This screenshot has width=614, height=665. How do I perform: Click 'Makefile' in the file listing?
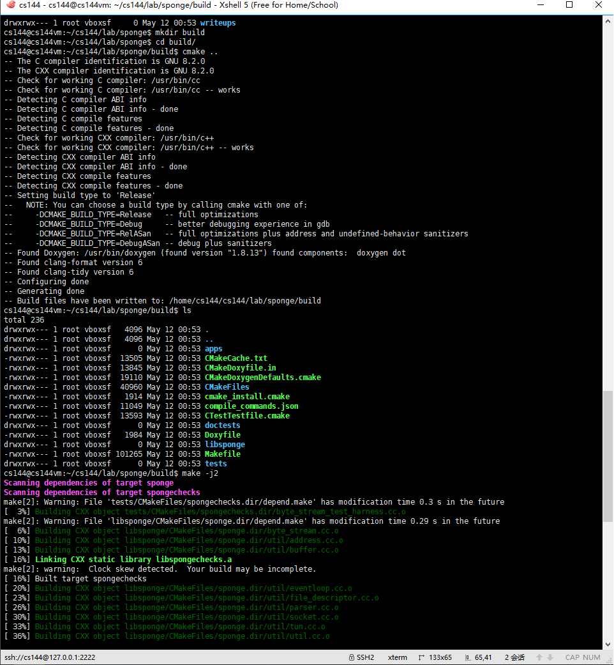pos(223,454)
